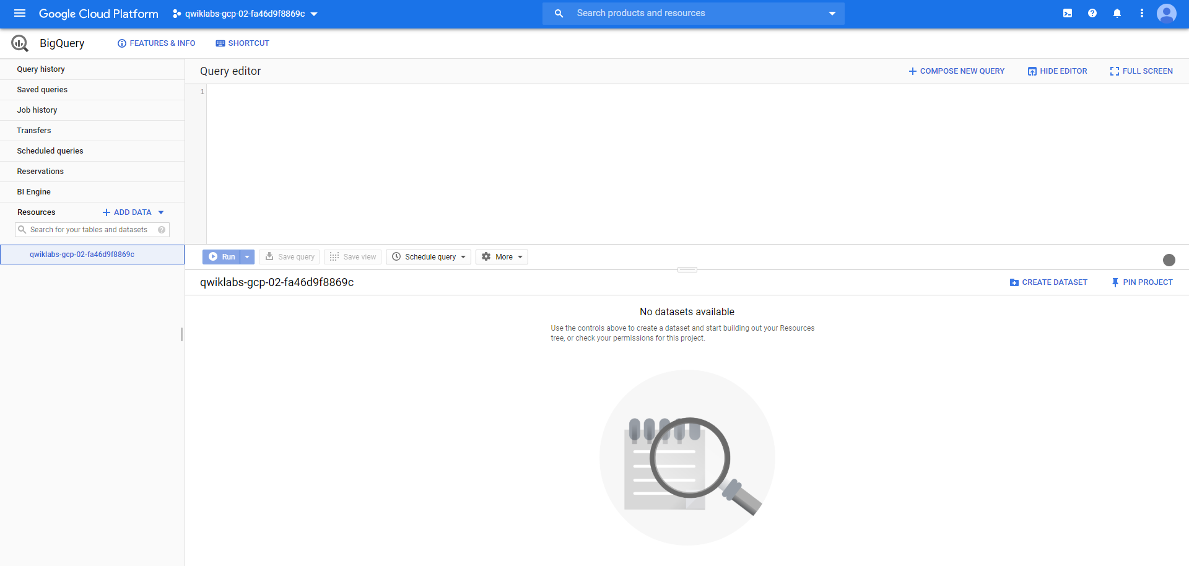Open the help question mark icon

tap(1092, 13)
